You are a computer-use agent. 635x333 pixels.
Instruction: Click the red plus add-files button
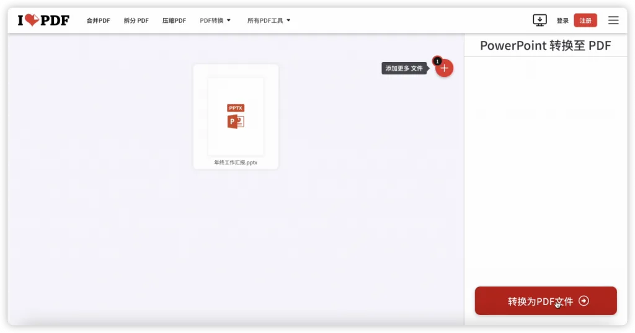point(444,68)
